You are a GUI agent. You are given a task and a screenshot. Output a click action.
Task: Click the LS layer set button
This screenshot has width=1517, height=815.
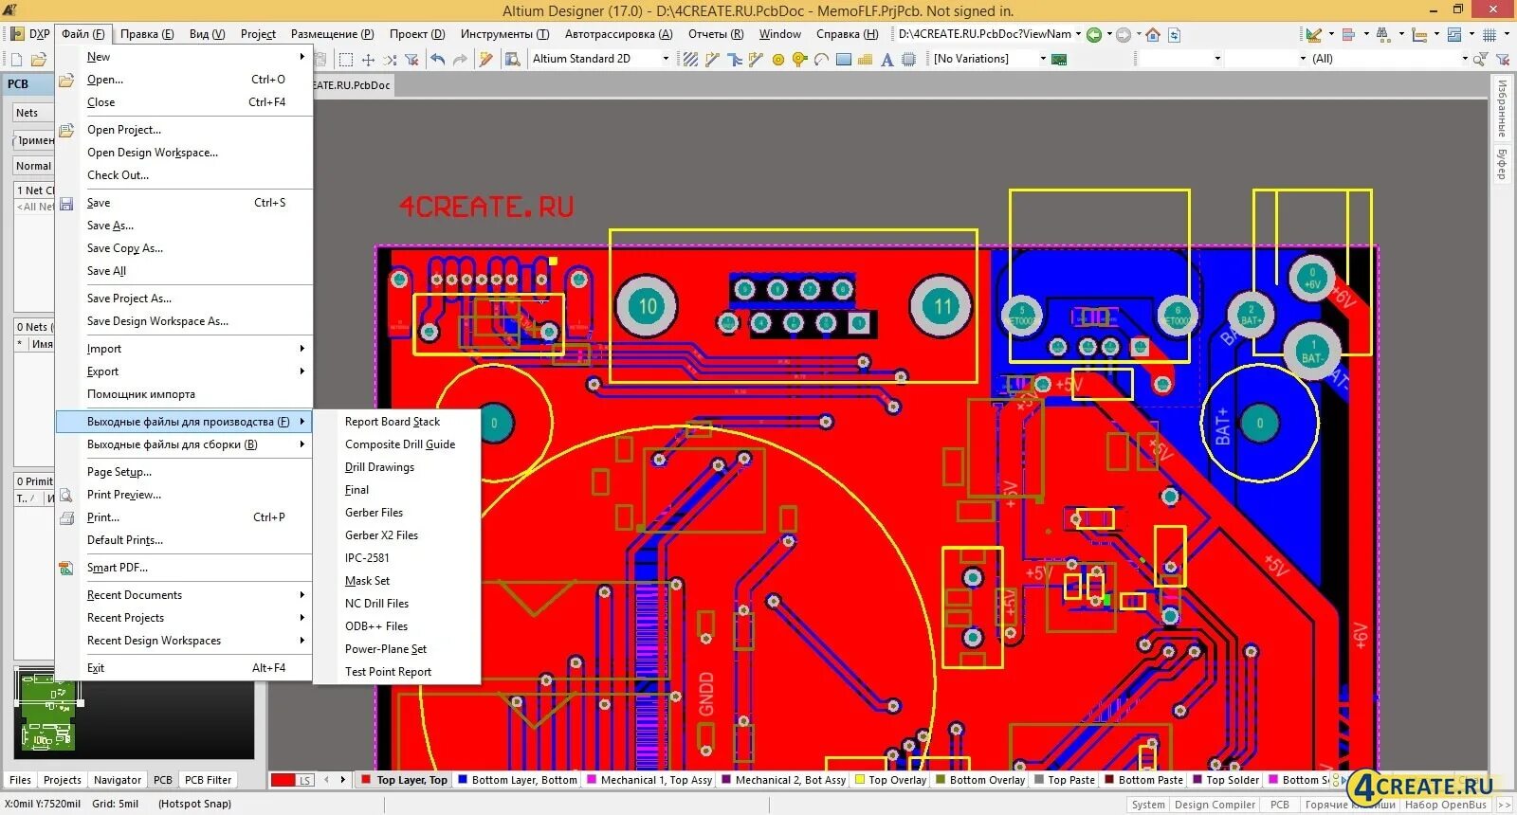[x=305, y=780]
